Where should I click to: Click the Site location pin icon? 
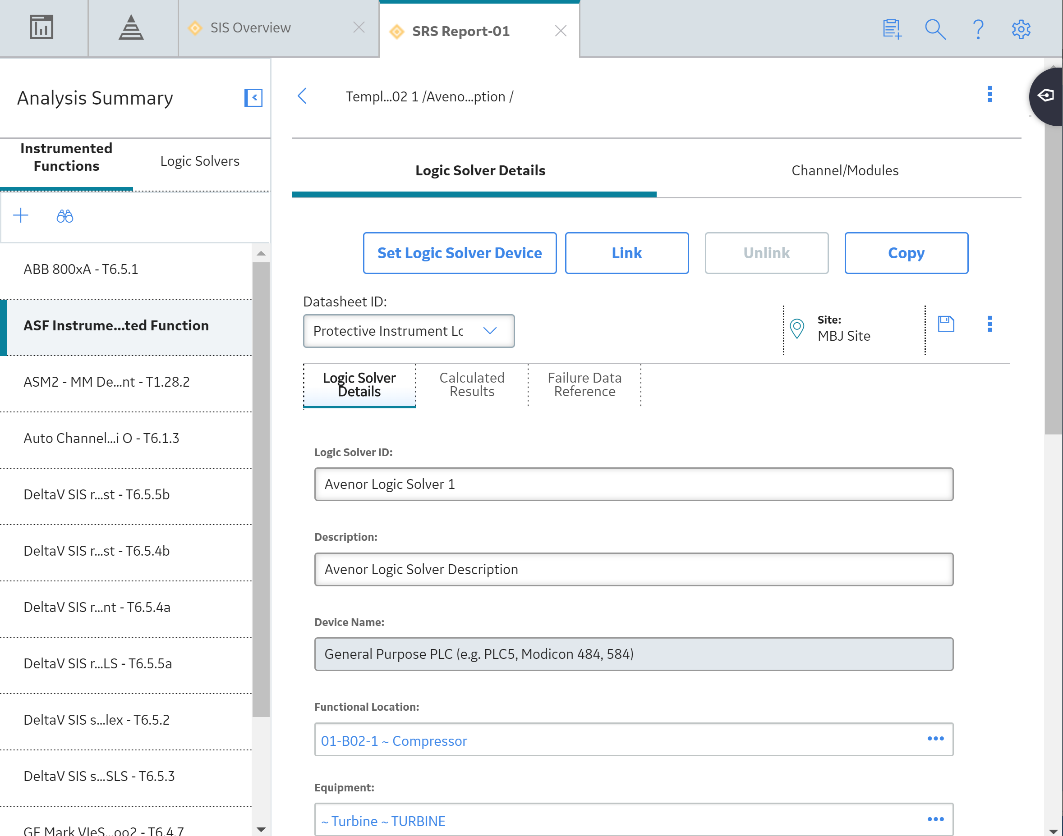[797, 329]
